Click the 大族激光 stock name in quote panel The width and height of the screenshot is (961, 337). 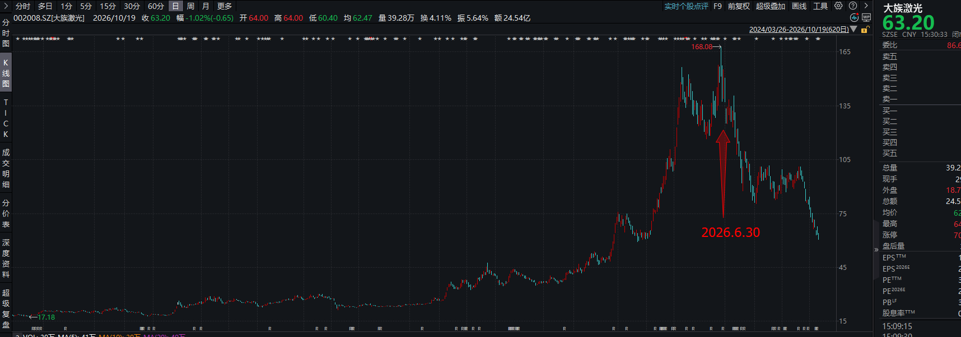pos(902,8)
